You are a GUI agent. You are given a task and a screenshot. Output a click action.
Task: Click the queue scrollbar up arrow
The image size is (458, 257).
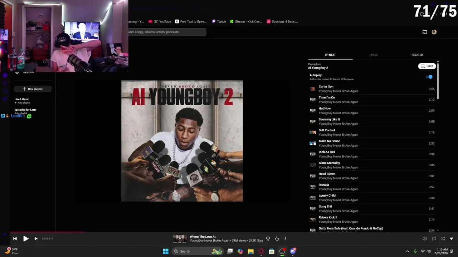tap(438, 62)
